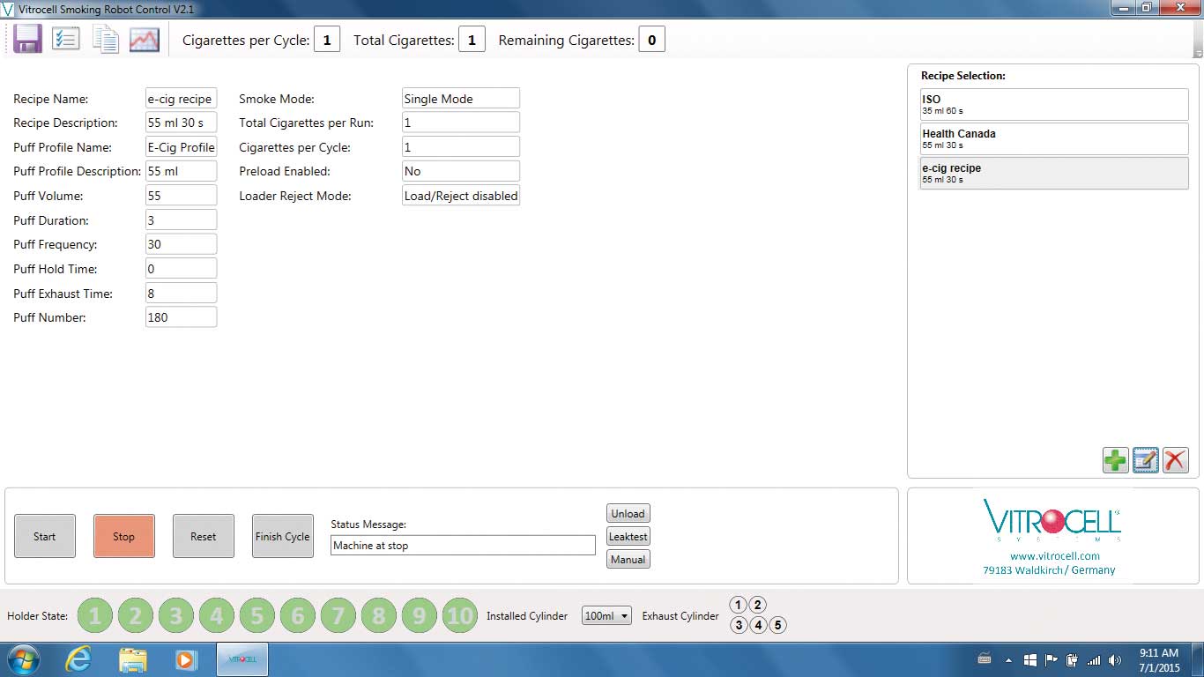Screen dimensions: 1204x677
Task: Click the Leaktest button
Action: (628, 537)
